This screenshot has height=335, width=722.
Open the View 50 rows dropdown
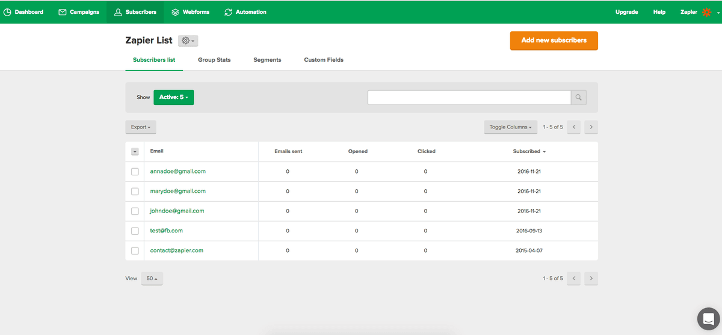pyautogui.click(x=152, y=279)
